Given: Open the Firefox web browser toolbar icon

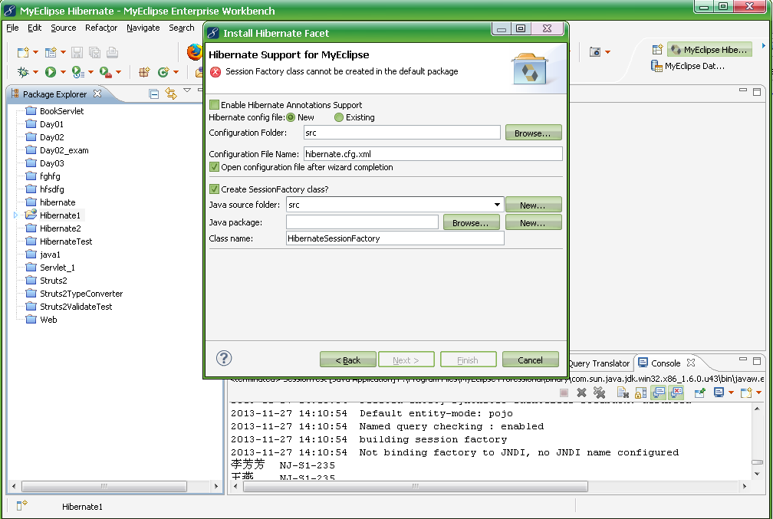Looking at the screenshot, I should tap(195, 52).
